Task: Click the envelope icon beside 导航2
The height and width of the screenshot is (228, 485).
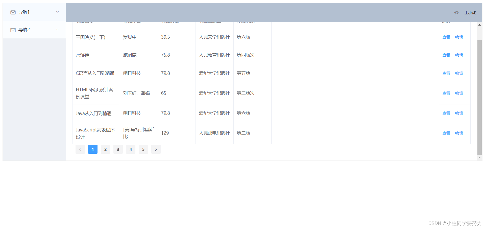Action: click(13, 30)
